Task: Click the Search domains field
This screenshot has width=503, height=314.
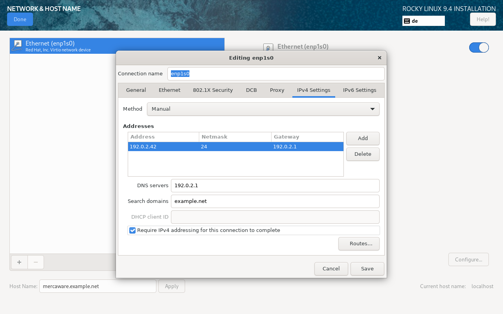Action: tap(275, 201)
